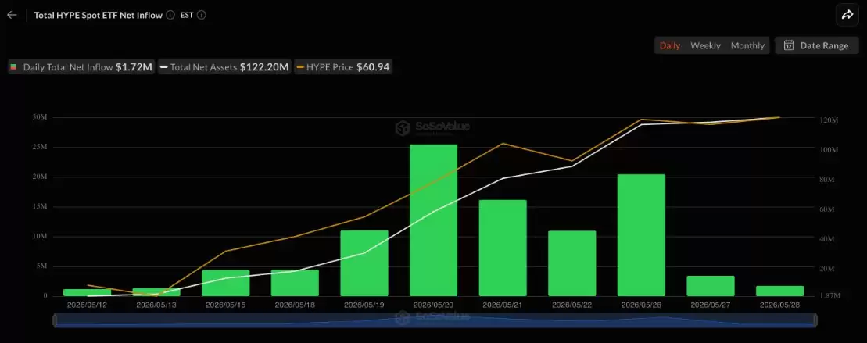The height and width of the screenshot is (343, 867).
Task: Click calendar icon in Date Range button
Action: point(789,45)
